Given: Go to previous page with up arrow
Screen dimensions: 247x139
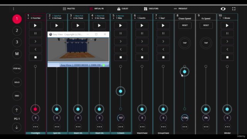Looking at the screenshot, I should [17, 110].
